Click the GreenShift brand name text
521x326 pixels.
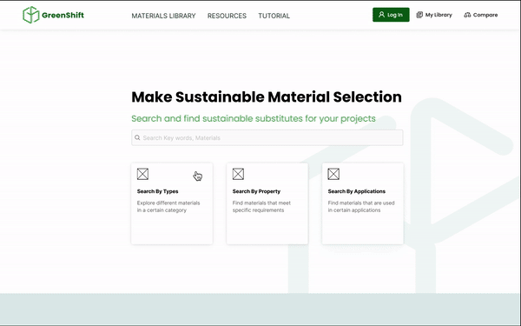tap(63, 15)
